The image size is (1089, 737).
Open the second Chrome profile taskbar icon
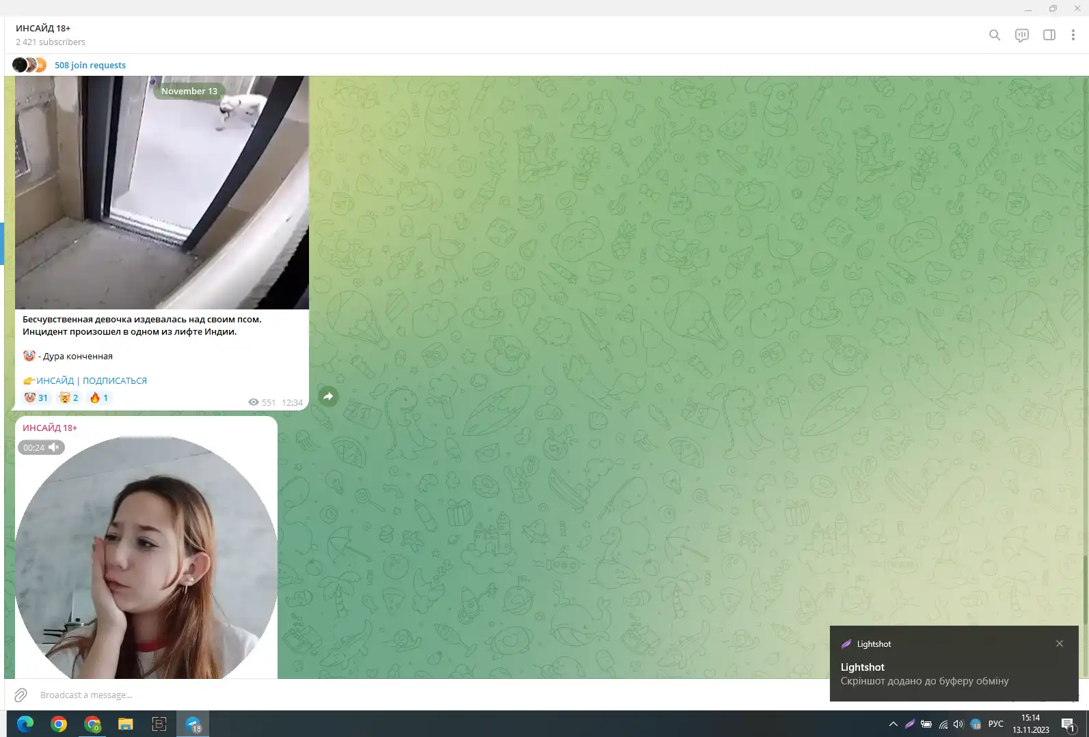click(x=92, y=724)
